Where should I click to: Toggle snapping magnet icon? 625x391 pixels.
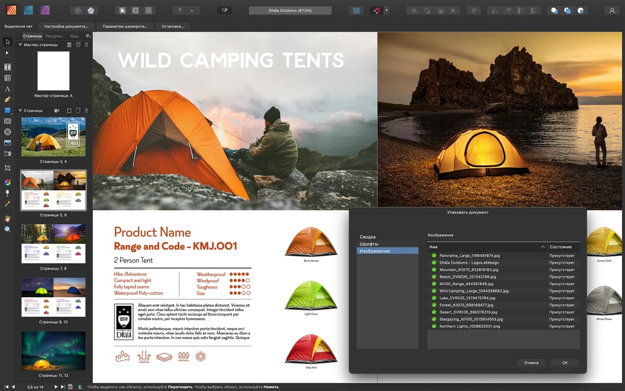click(x=376, y=10)
